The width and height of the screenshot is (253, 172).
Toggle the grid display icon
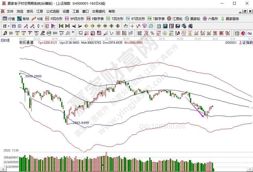coord(237,33)
